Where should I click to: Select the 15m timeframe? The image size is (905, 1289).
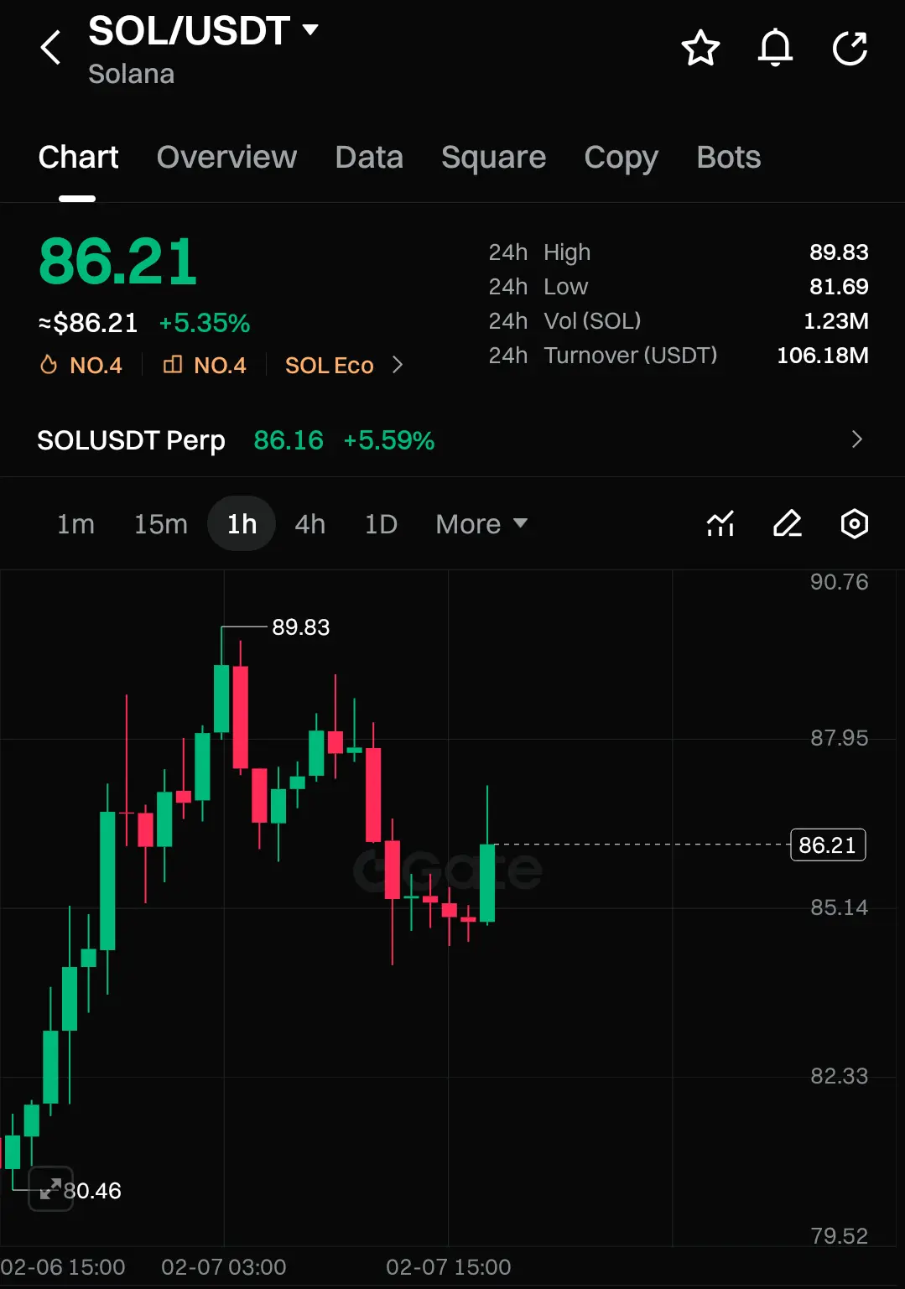click(160, 524)
